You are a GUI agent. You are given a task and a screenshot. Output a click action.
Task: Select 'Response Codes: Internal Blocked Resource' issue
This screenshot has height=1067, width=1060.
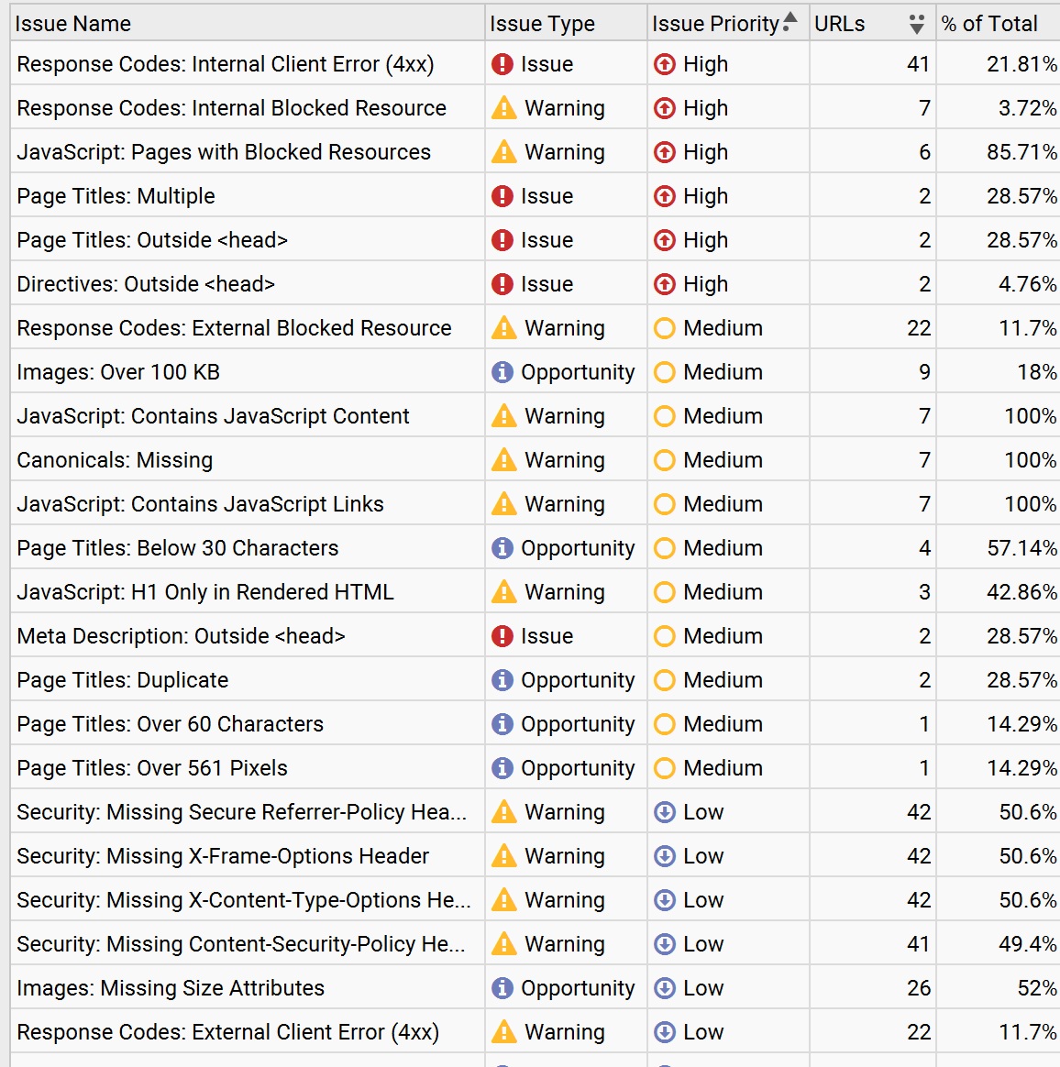[x=231, y=107]
